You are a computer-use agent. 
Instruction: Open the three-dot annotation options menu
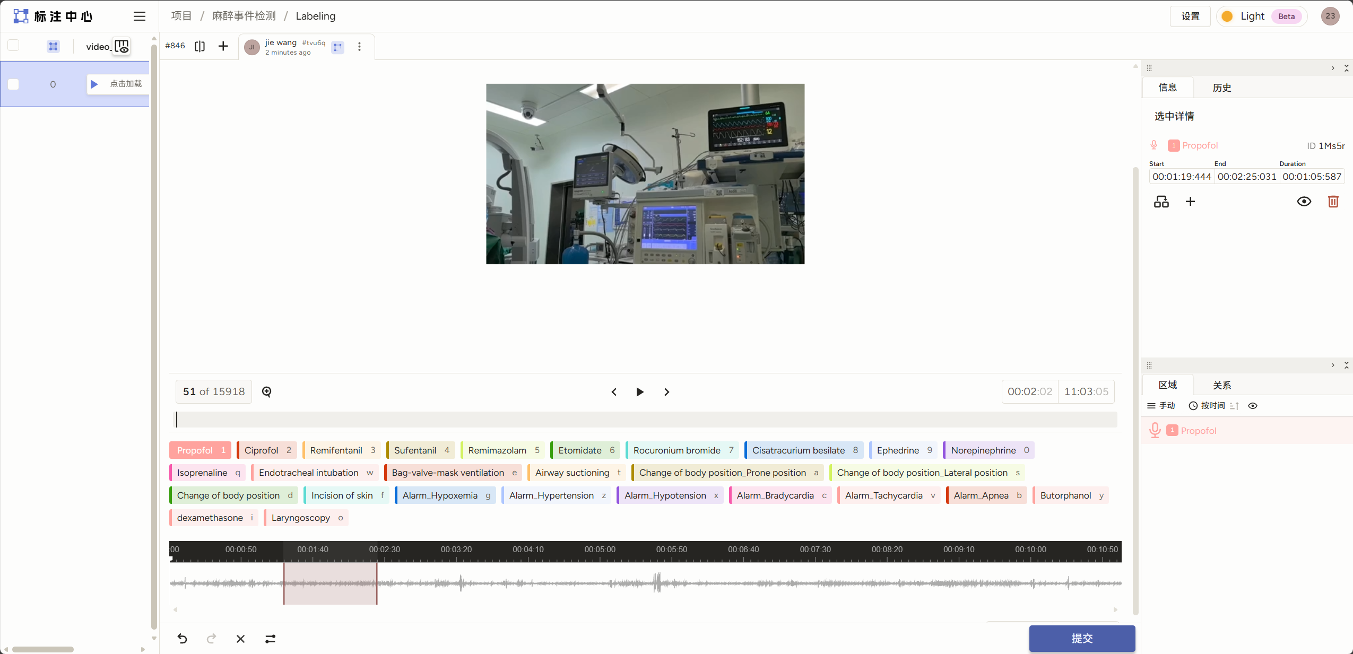point(359,47)
